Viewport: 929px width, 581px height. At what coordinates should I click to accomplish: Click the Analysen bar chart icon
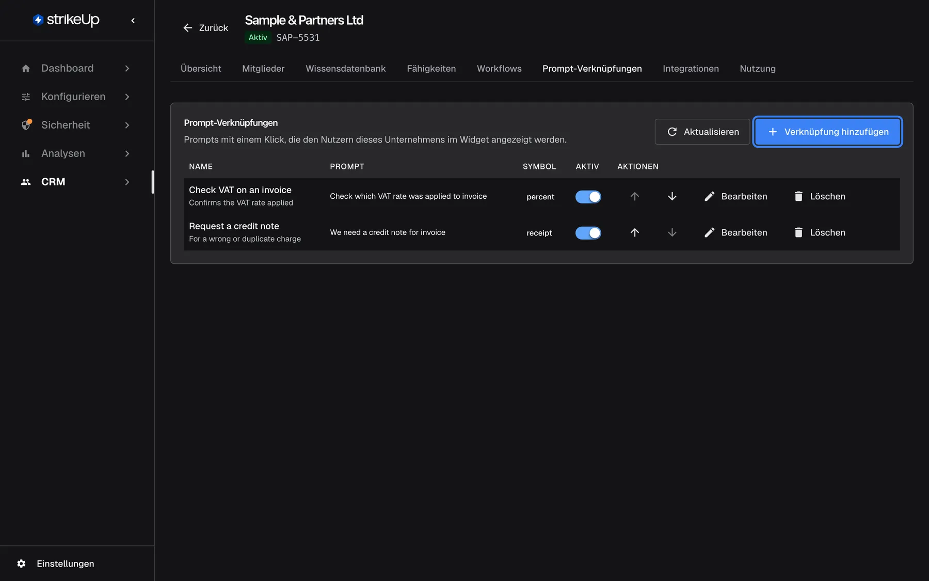click(x=26, y=153)
